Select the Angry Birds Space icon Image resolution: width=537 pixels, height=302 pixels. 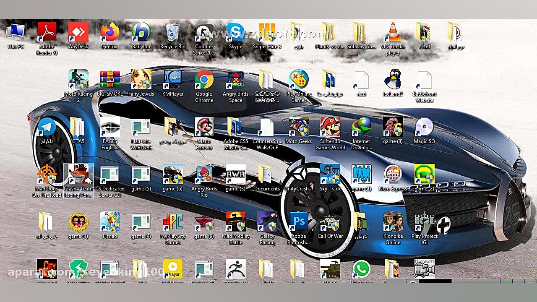[x=235, y=86]
